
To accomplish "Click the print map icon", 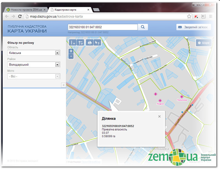I will 90,42.
